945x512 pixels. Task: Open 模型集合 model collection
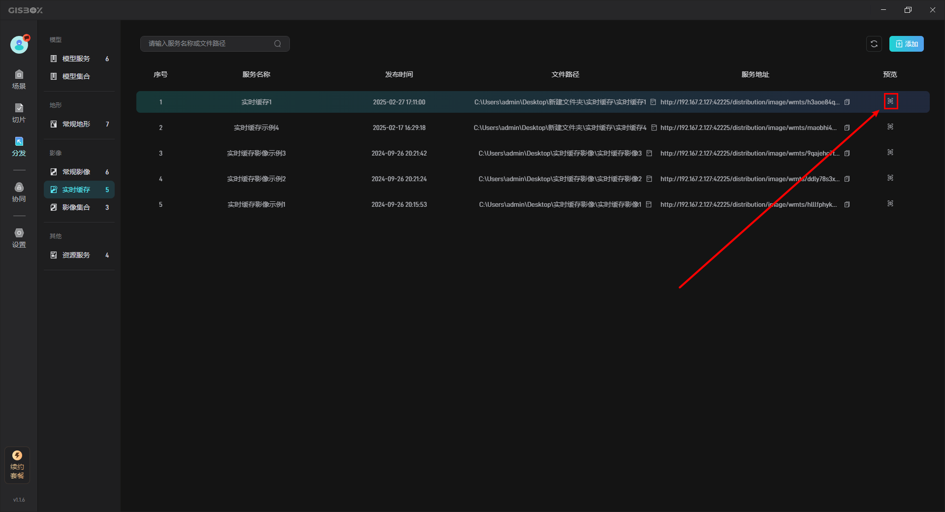pyautogui.click(x=79, y=76)
